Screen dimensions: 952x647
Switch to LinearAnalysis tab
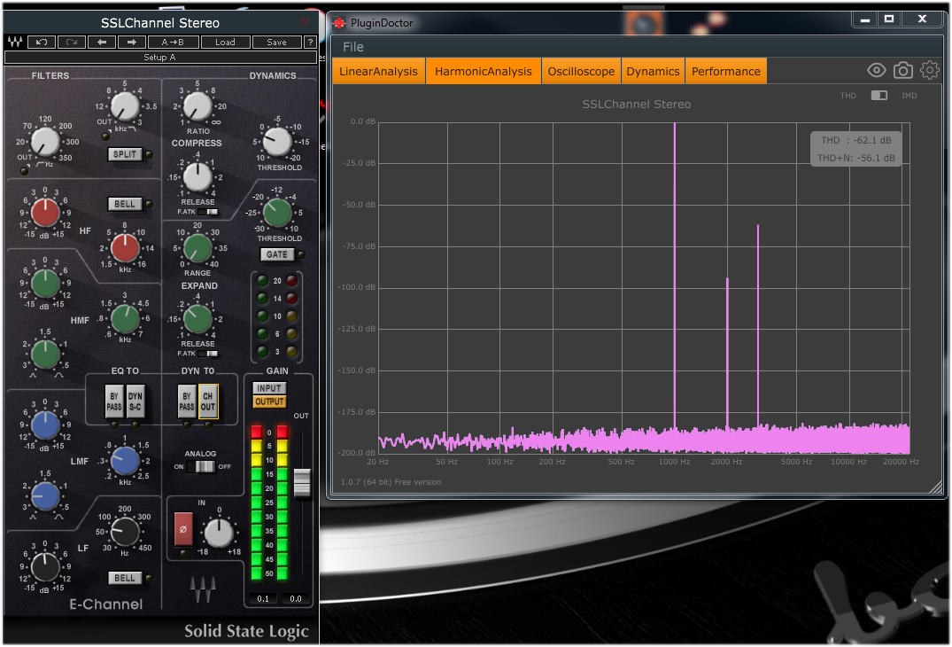(x=378, y=71)
